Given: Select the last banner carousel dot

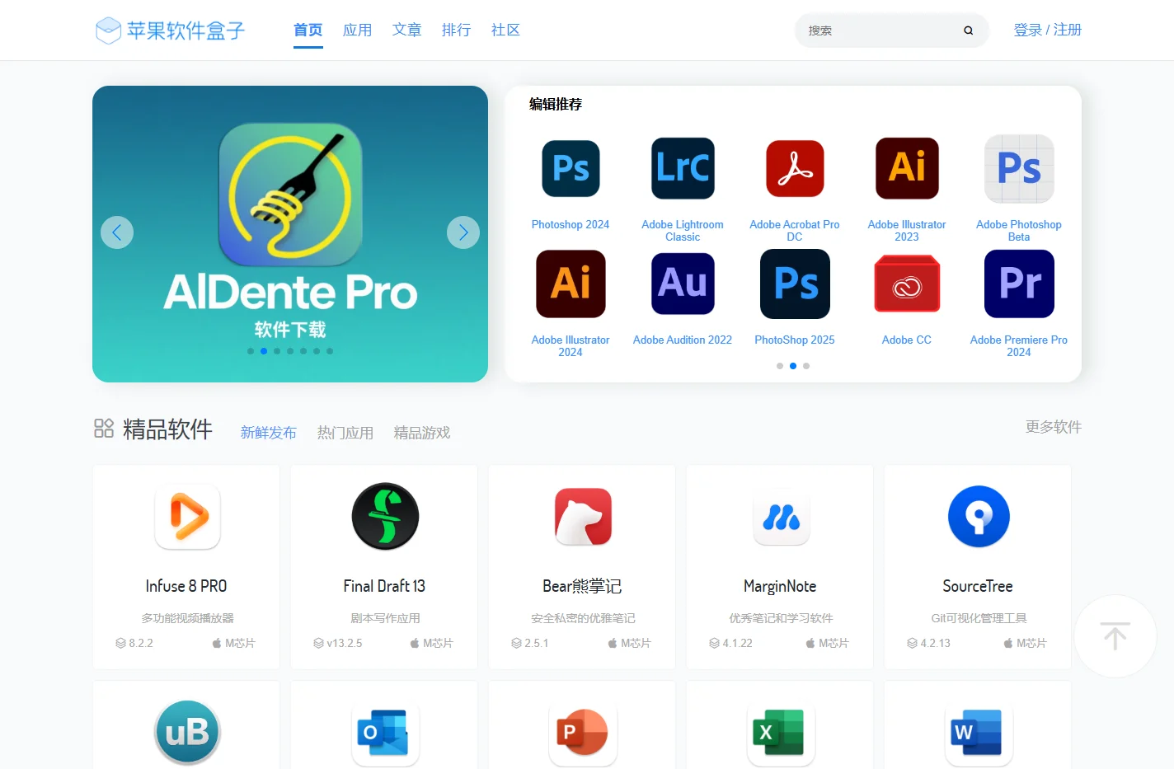Looking at the screenshot, I should coord(330,351).
